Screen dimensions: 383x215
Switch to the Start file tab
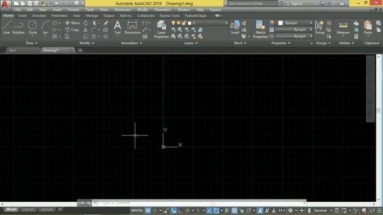click(12, 50)
